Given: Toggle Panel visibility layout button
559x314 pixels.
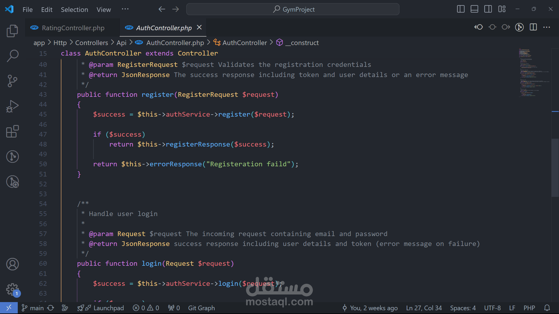Looking at the screenshot, I should coord(474,9).
